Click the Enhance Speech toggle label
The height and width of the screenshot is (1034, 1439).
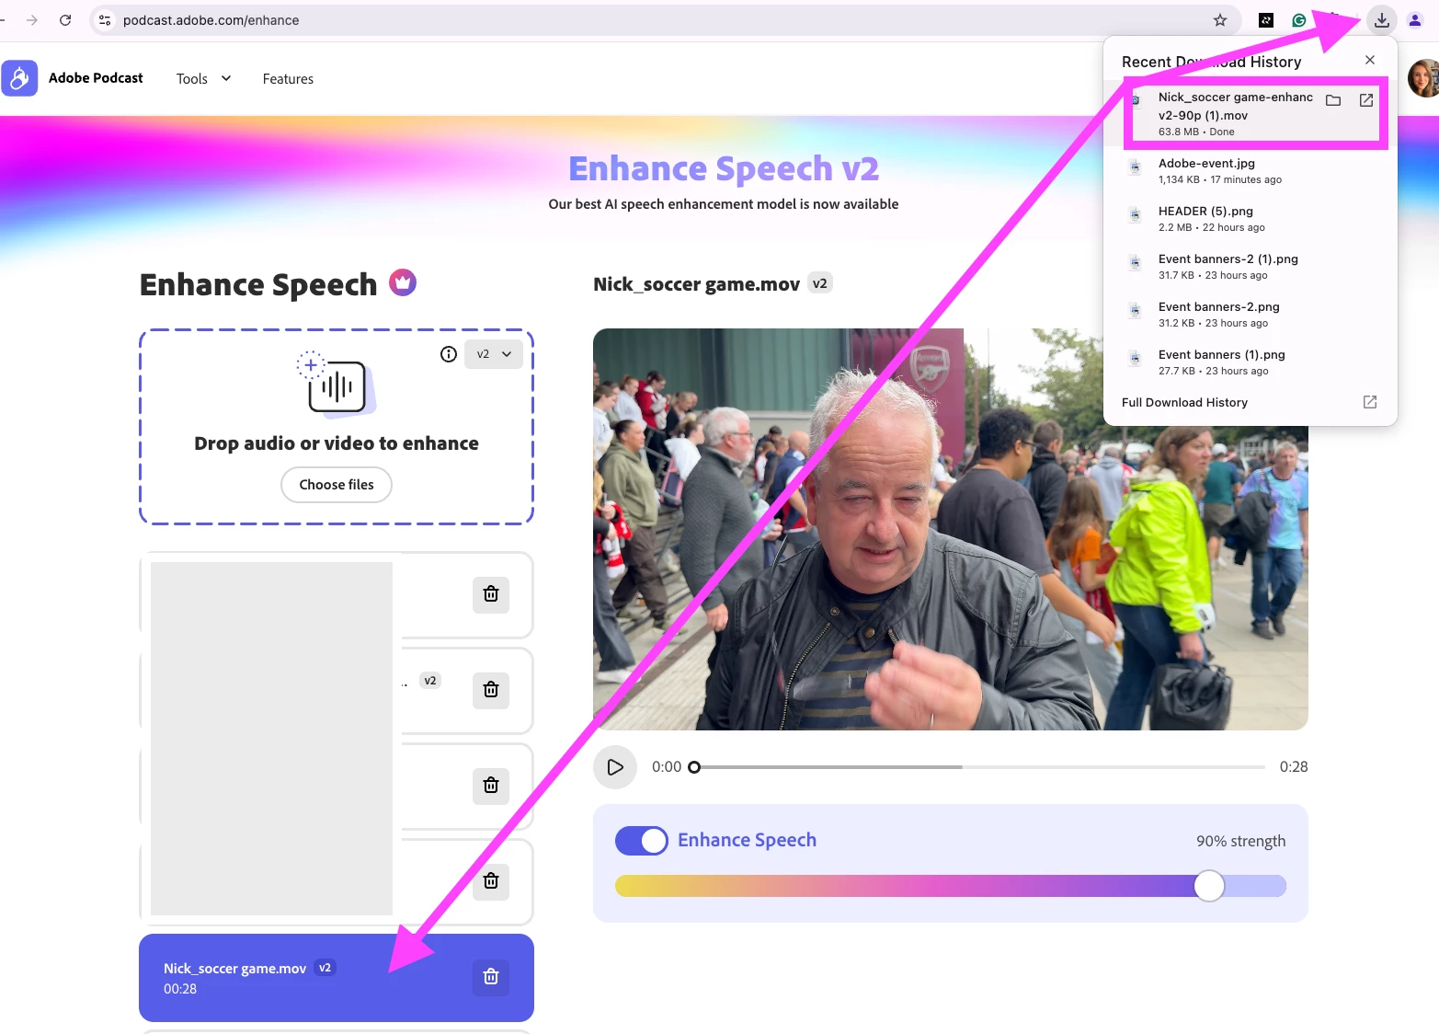[x=747, y=840]
